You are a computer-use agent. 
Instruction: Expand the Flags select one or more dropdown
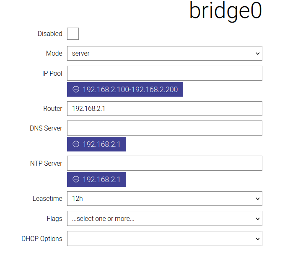(x=165, y=218)
